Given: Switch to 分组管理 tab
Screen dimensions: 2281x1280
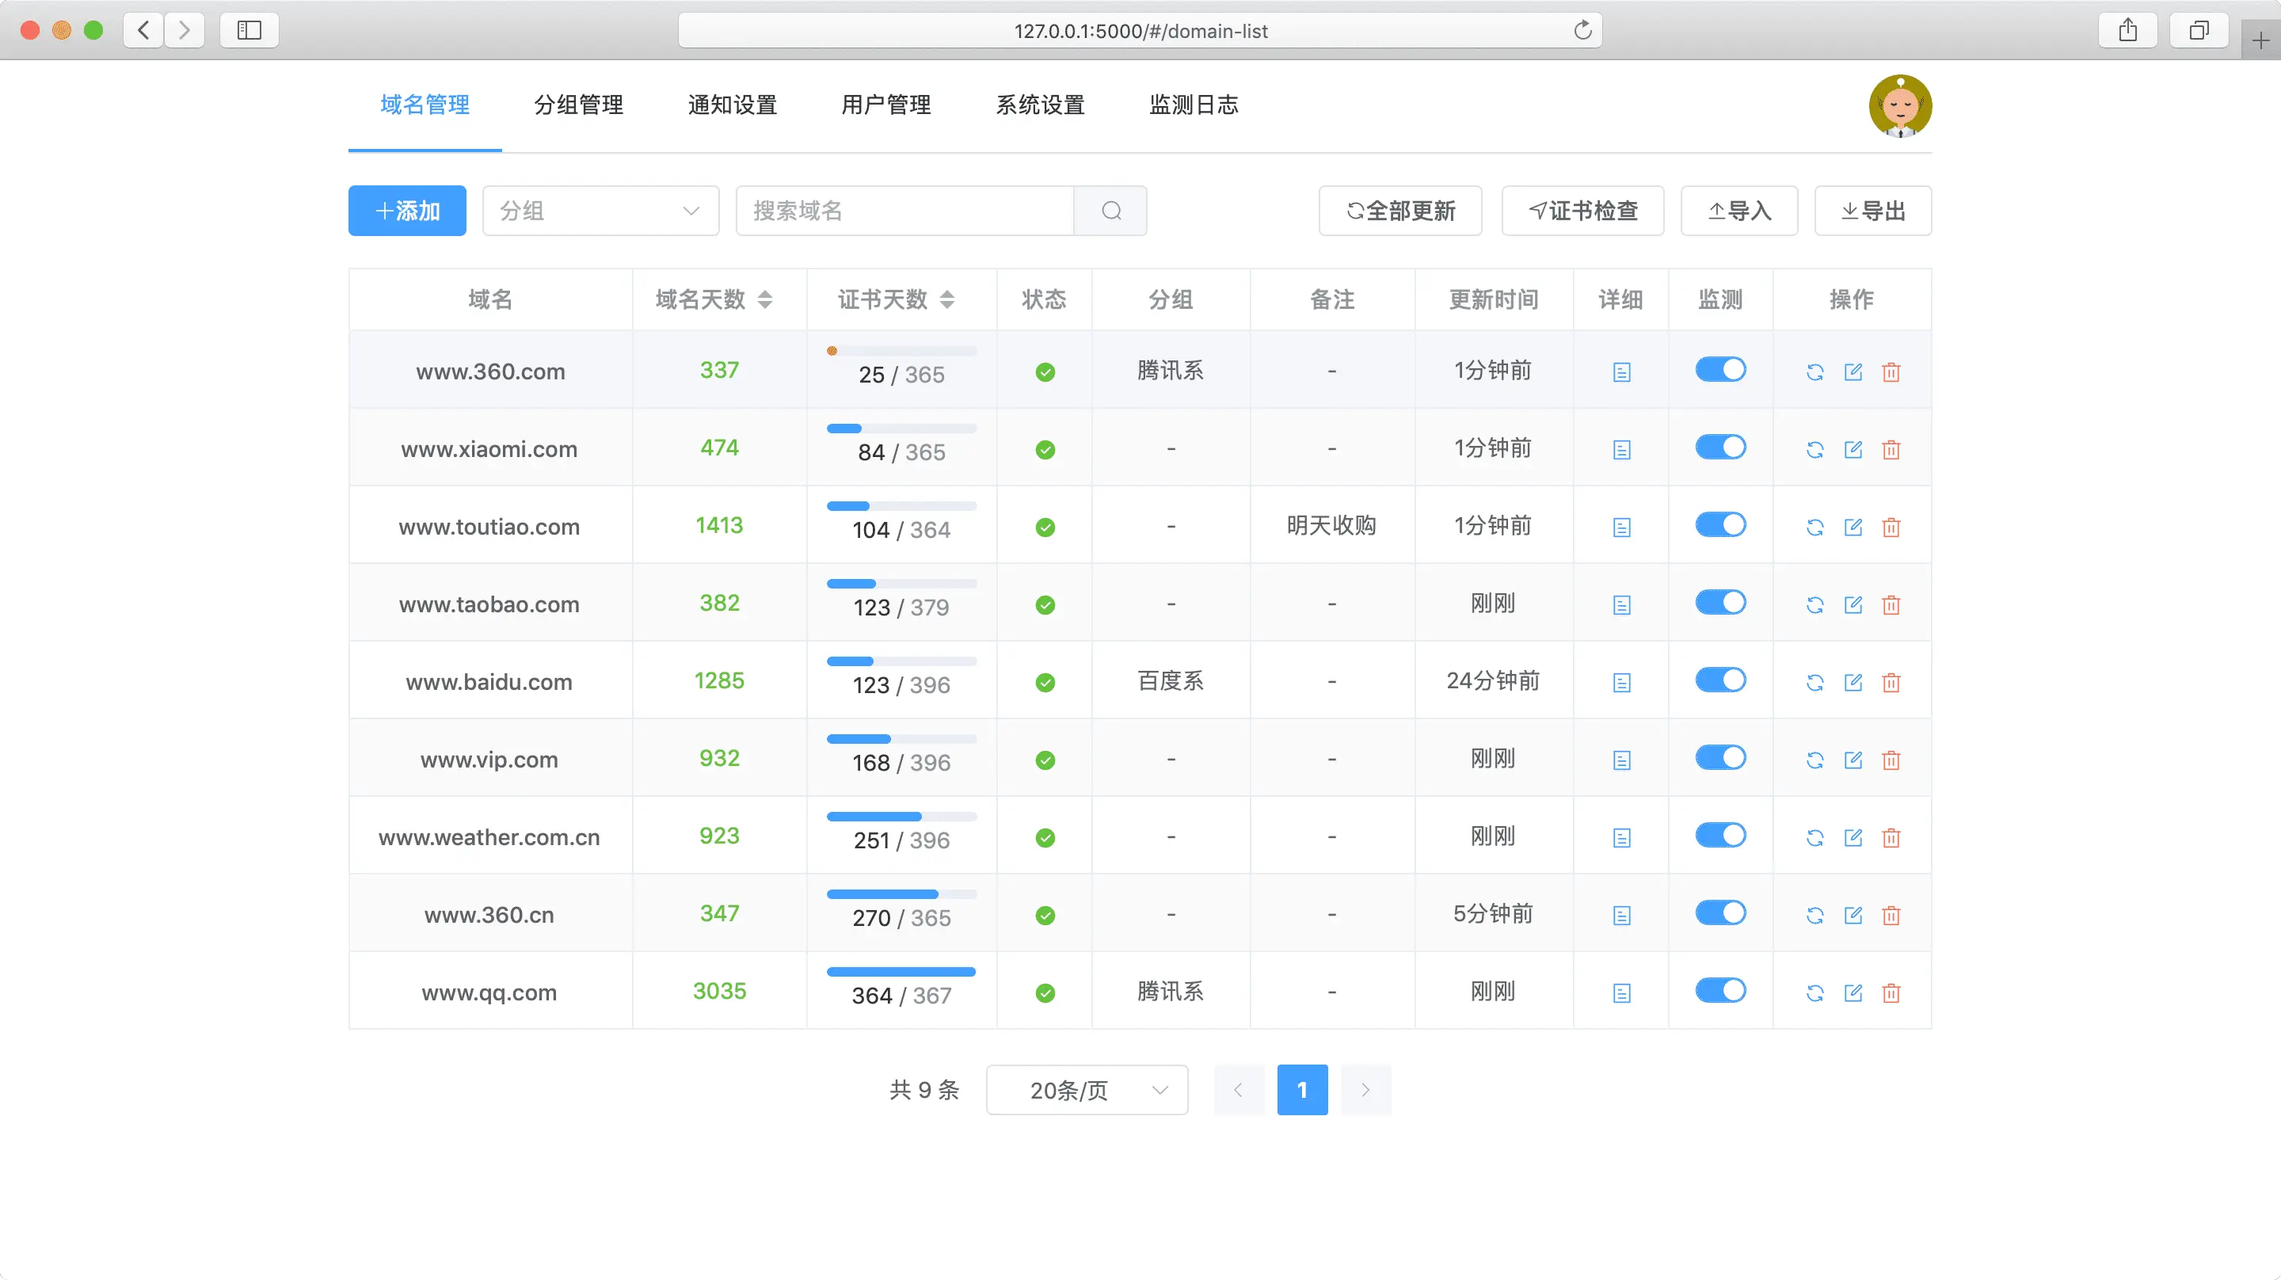Looking at the screenshot, I should tap(577, 105).
